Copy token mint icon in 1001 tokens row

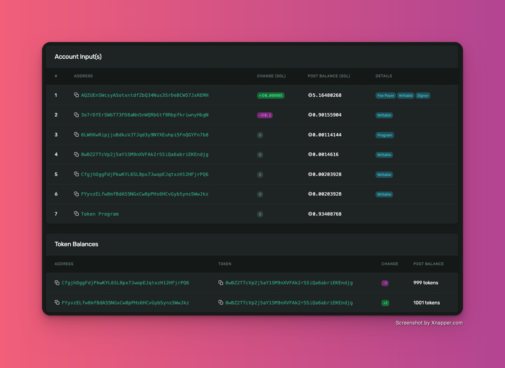pos(221,302)
